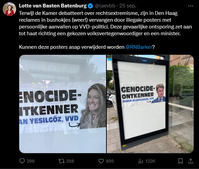Open the reply icon with 296 comments

(x=22, y=161)
